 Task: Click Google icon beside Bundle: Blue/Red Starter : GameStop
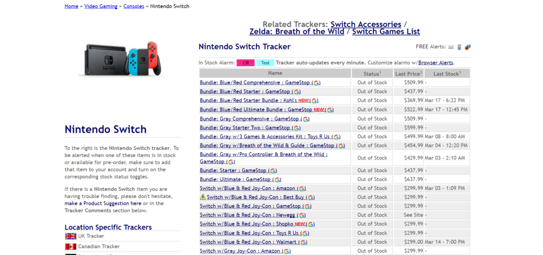click(x=297, y=92)
